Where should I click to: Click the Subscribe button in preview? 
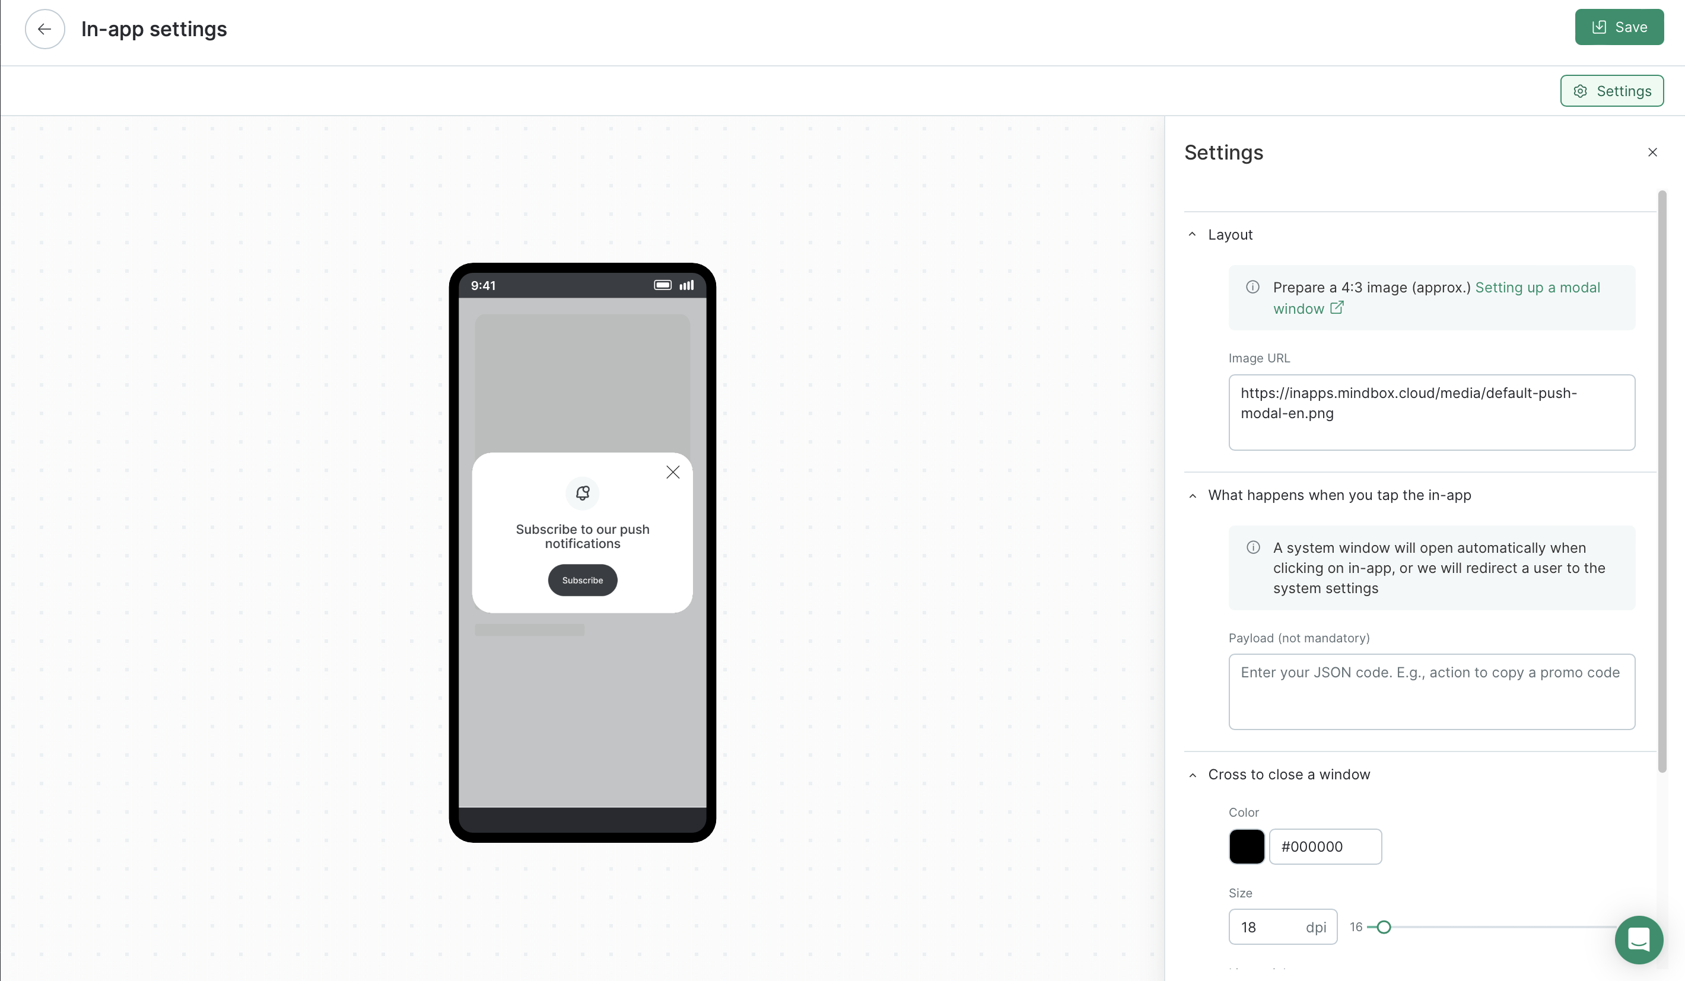click(581, 579)
